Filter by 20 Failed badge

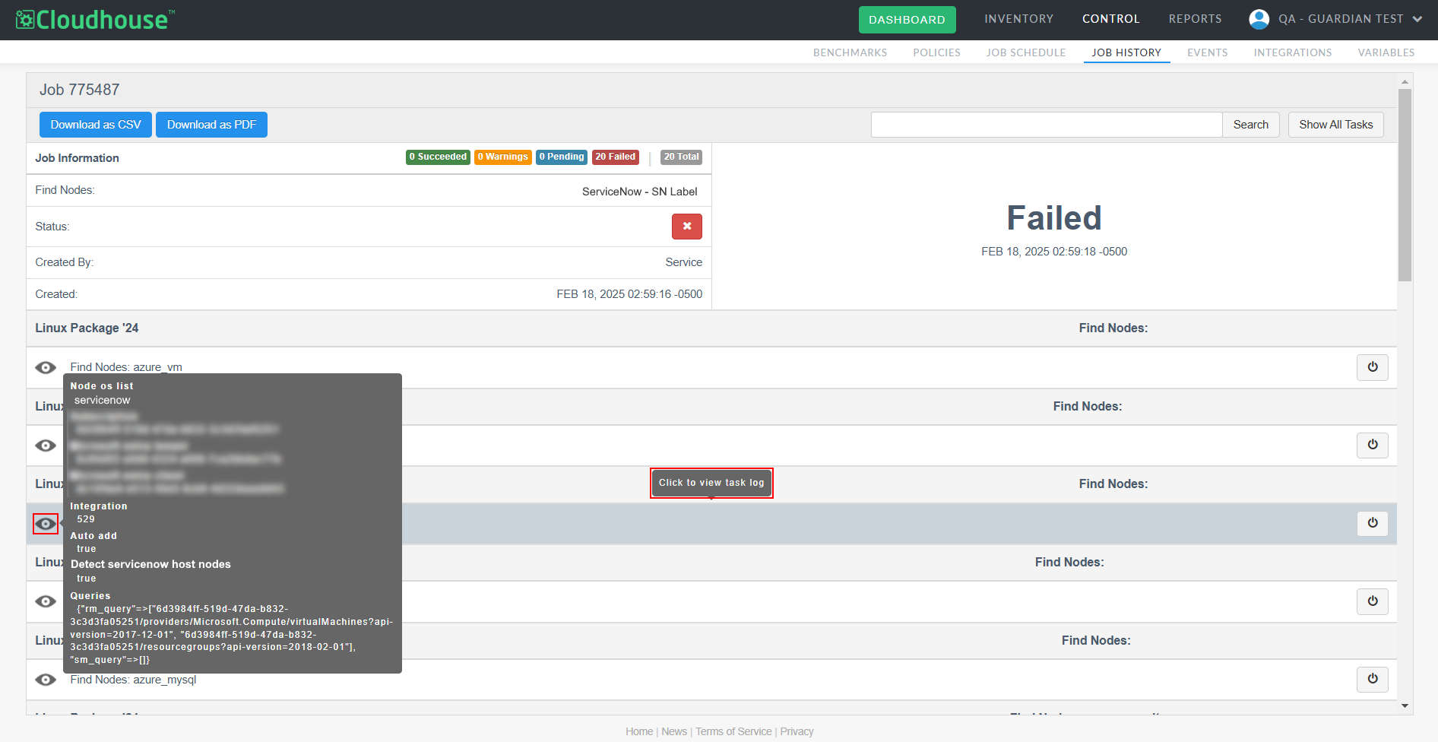(615, 157)
